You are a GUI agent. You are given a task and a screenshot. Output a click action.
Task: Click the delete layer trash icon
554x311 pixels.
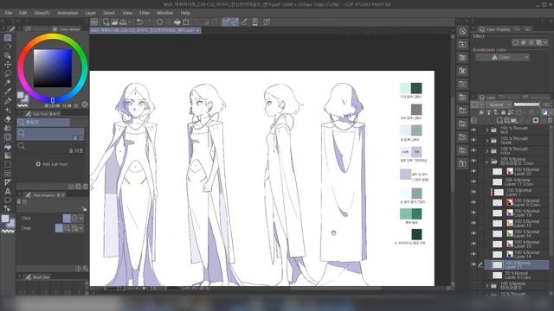(551, 120)
